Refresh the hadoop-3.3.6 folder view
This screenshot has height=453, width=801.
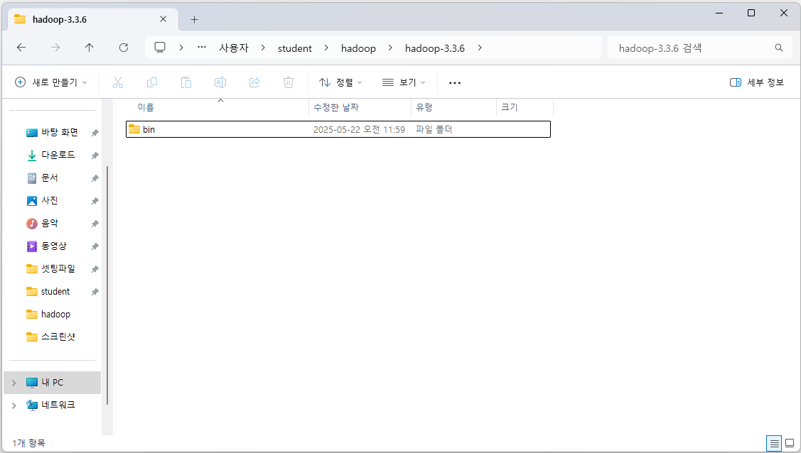coord(124,48)
